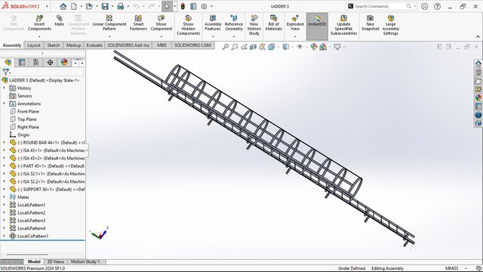Open SOLIDWORKS Add-Ins tab
The image size is (483, 272).
click(x=128, y=45)
